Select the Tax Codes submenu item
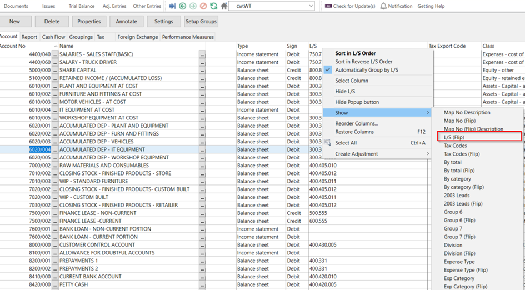The width and height of the screenshot is (525, 290). pos(455,146)
